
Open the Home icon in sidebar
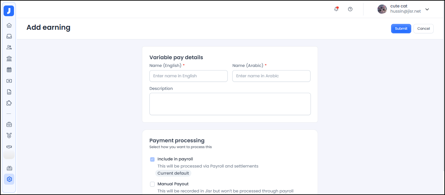(x=9, y=25)
